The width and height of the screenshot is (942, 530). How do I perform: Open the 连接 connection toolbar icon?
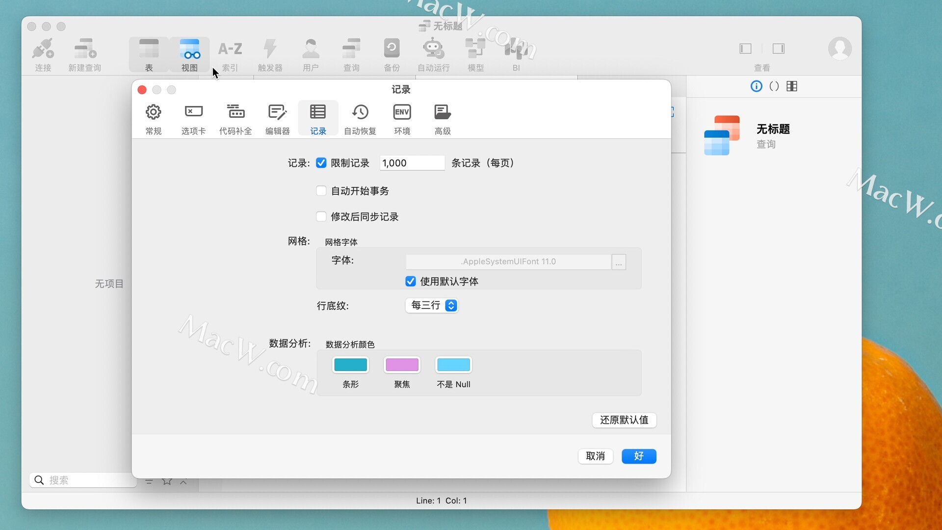point(43,54)
